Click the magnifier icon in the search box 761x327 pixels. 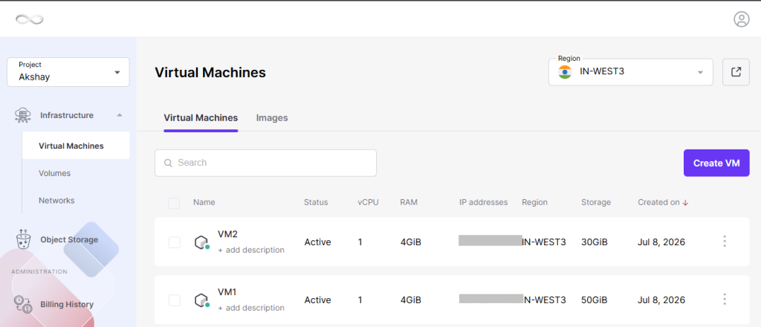tap(169, 163)
